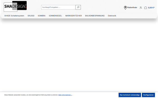The height and width of the screenshot is (98, 158).
Task: Click the Filialenfinder map pin icon
Action: pos(125,8)
